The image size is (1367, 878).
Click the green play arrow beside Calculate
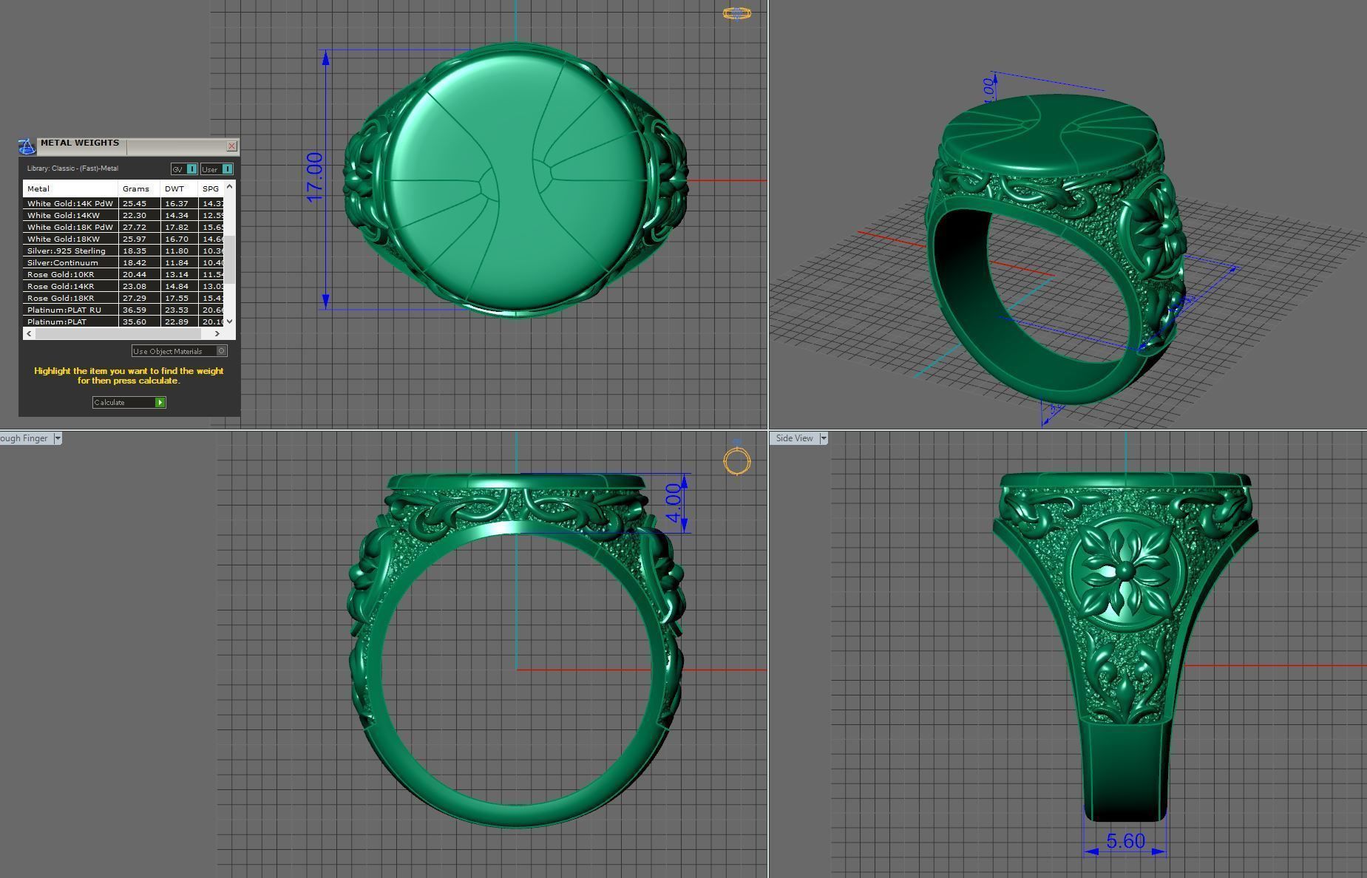pyautogui.click(x=160, y=402)
